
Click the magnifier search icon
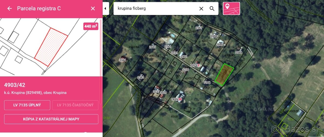click(x=212, y=9)
